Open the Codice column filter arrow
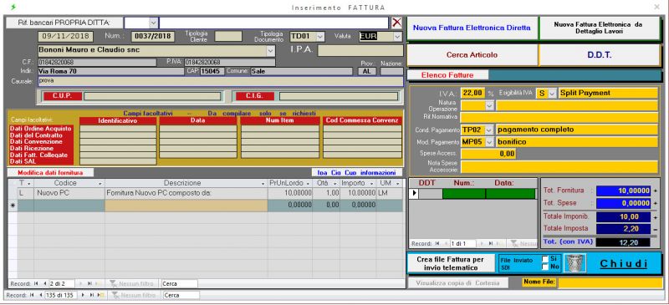The image size is (669, 305). (100, 184)
